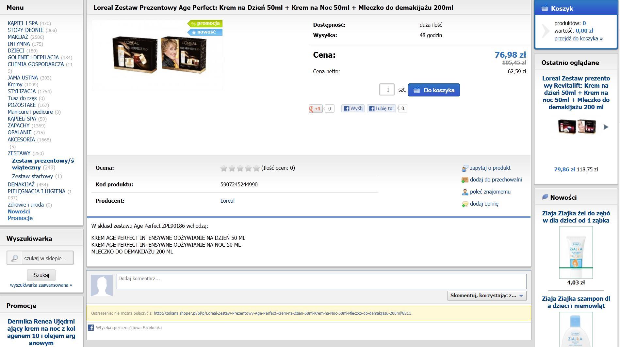Click the Dodaj komentarz text box
620x347 pixels.
[x=321, y=282]
